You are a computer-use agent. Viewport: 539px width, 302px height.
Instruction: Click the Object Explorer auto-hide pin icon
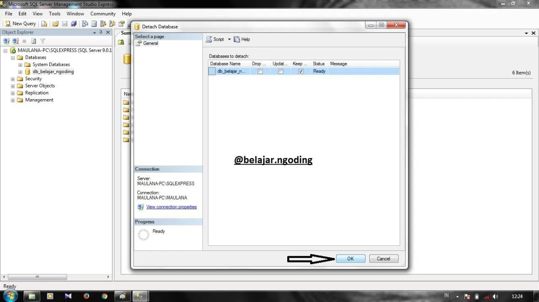point(101,32)
